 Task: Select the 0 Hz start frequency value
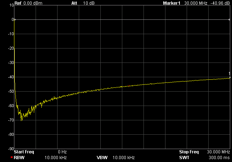[x=62, y=152]
